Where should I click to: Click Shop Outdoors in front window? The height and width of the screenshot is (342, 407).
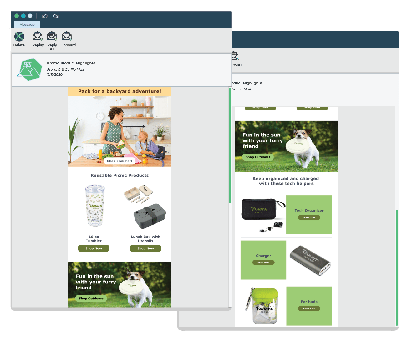91,299
